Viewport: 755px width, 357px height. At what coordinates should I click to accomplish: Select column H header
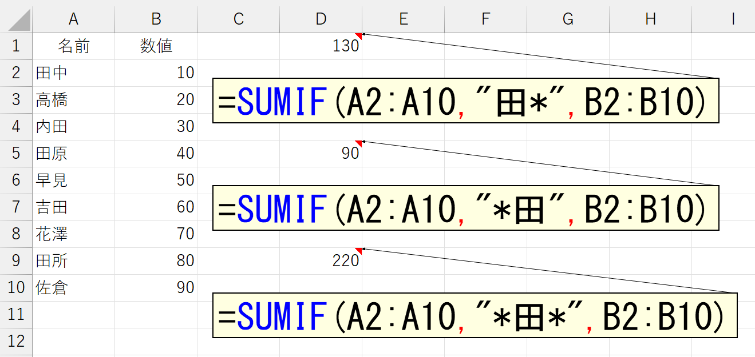(x=650, y=19)
